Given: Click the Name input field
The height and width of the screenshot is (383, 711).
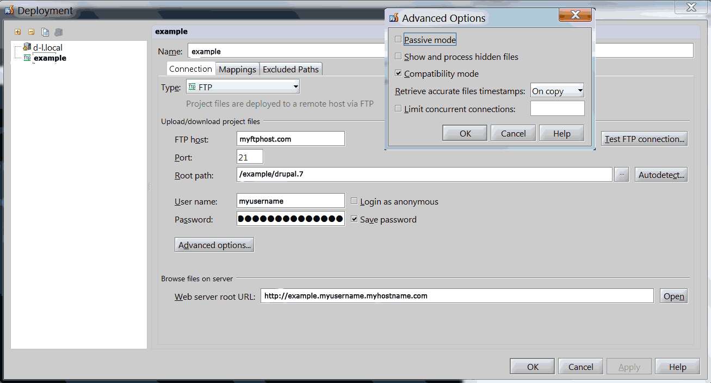Looking at the screenshot, I should (x=441, y=51).
